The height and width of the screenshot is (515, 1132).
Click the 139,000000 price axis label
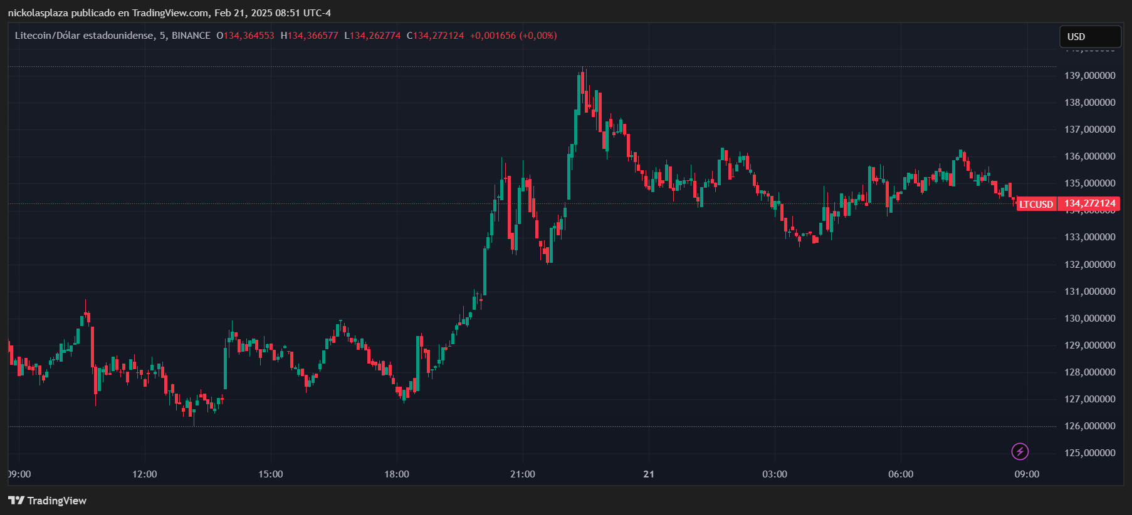coord(1090,76)
